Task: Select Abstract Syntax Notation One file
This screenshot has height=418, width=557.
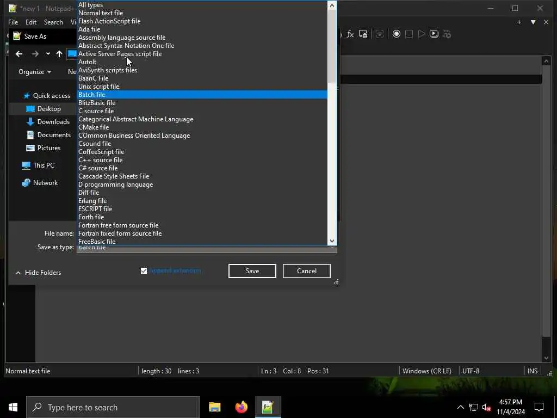Action: [x=202, y=46]
